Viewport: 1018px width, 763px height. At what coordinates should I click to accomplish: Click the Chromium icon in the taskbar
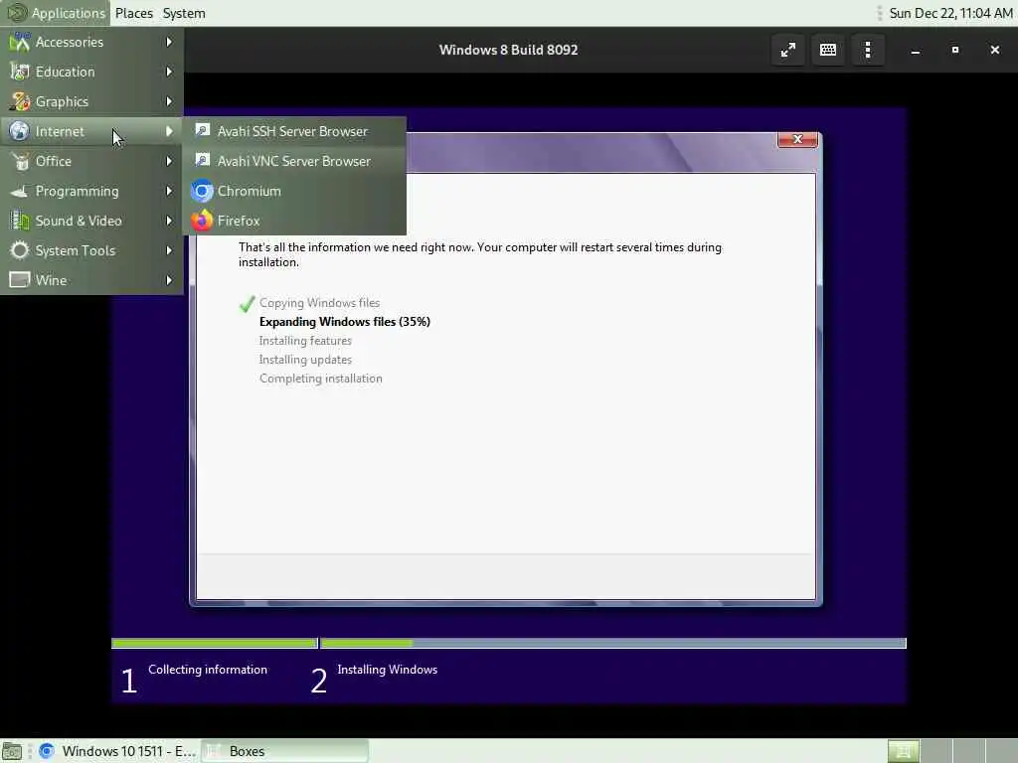coord(46,751)
